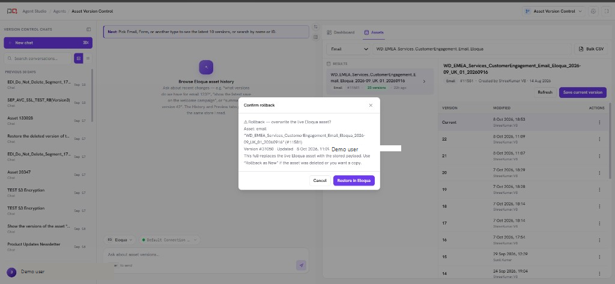This screenshot has height=284, width=615.
Task: Click the sparkle Browse Eloqua asset history icon
Action: [x=206, y=67]
